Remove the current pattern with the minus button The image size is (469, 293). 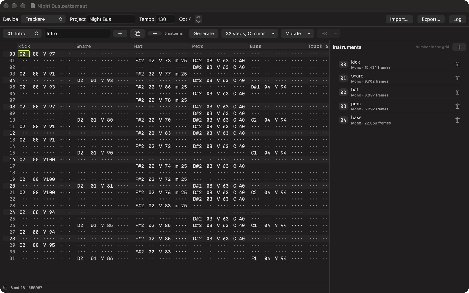[x=155, y=33]
